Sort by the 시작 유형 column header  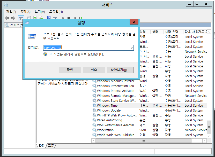[173, 32]
